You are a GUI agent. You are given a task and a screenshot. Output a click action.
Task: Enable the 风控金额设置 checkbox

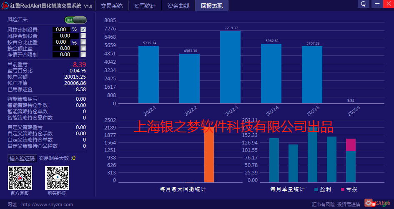coord(83,36)
